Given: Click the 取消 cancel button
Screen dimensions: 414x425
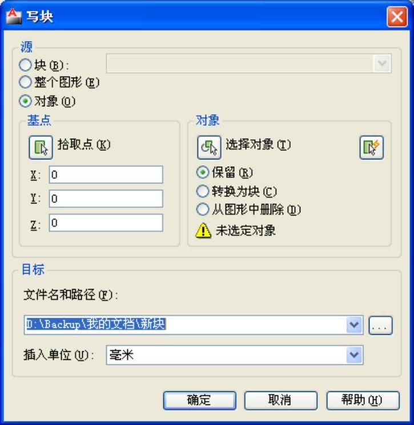Looking at the screenshot, I should pos(280,400).
